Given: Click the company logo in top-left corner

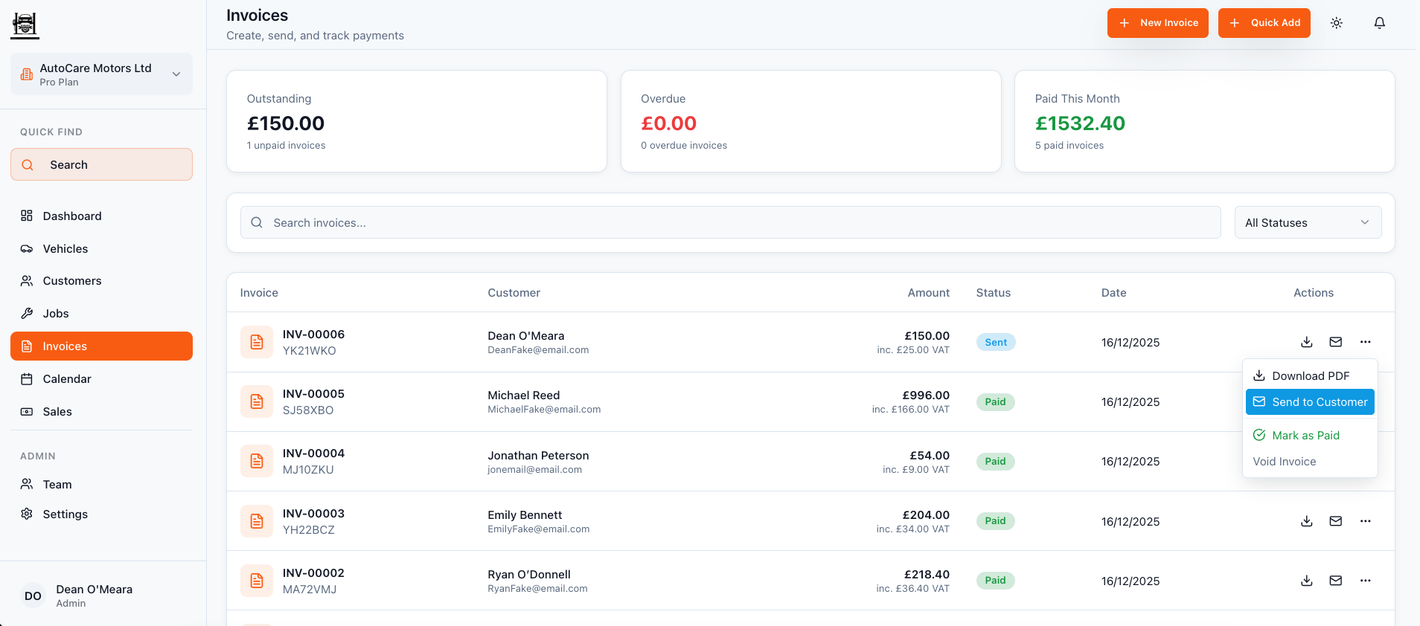Looking at the screenshot, I should tap(25, 24).
